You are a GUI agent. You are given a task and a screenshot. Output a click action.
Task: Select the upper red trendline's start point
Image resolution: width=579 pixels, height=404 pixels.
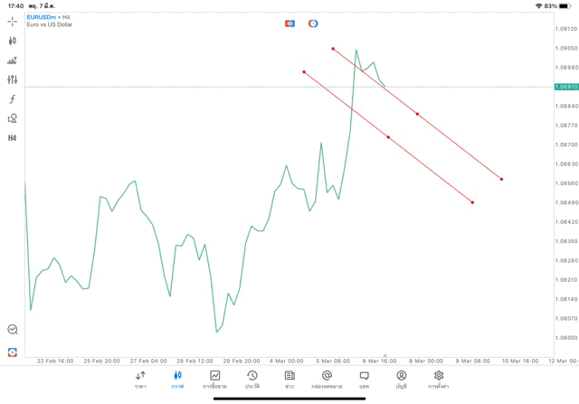tap(333, 48)
